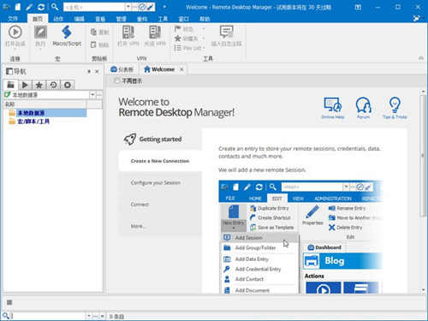
Task: Select the 窗口 ribbon tab
Action: click(x=183, y=19)
